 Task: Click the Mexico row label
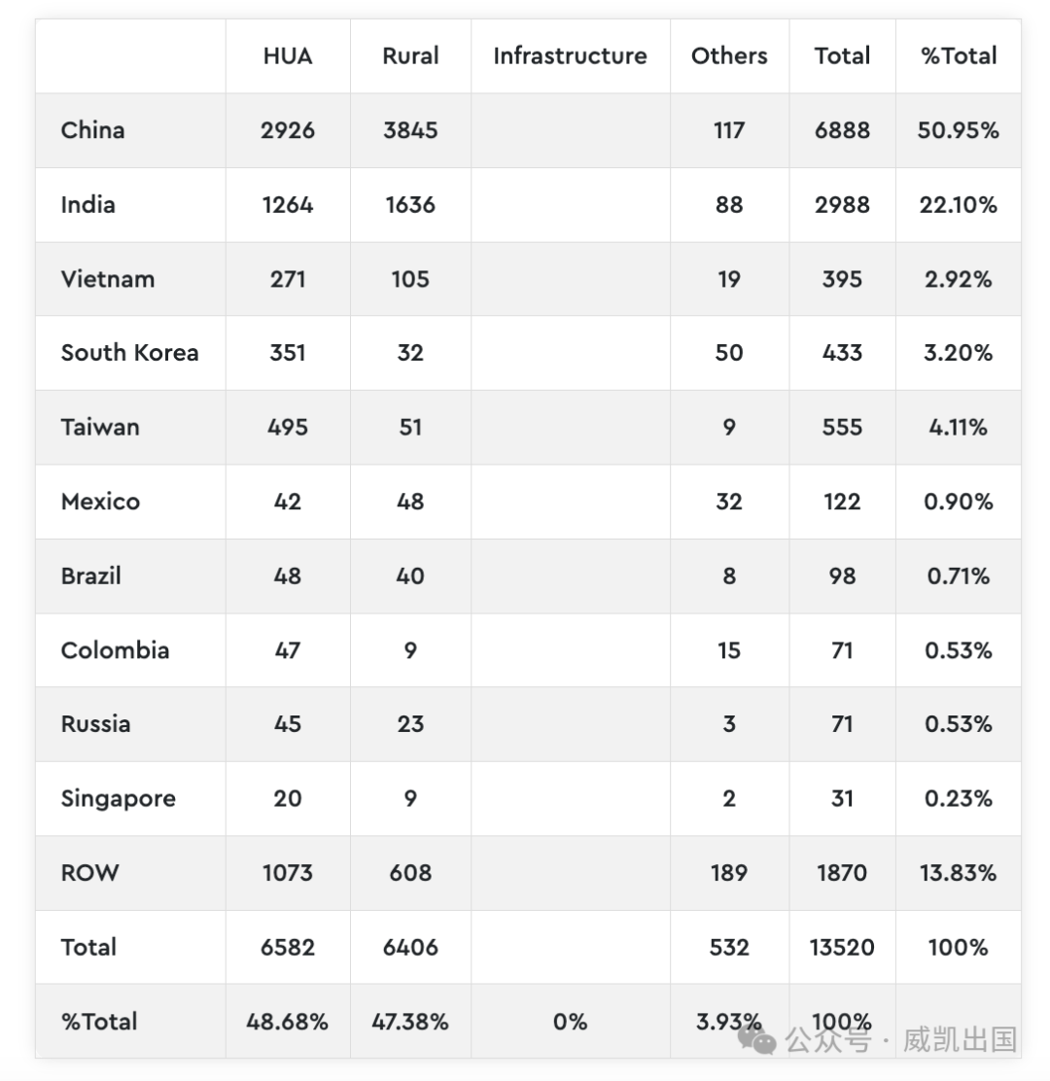pos(100,502)
